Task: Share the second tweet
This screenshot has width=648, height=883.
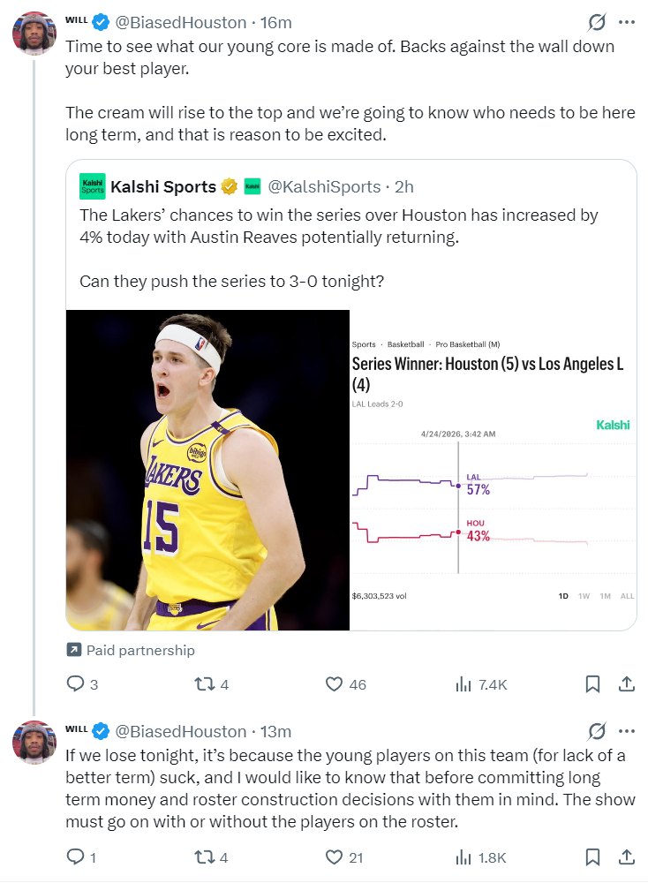Action: pos(627,857)
